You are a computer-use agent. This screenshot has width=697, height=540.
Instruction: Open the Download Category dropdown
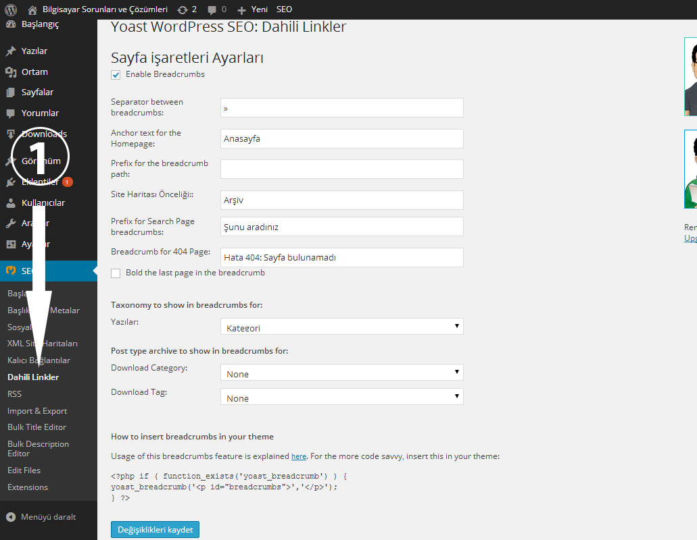pos(342,373)
